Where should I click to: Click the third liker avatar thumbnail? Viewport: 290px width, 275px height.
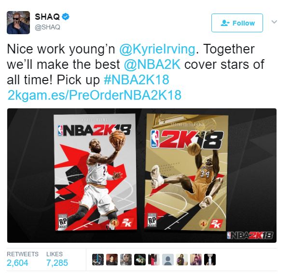pyautogui.click(x=126, y=260)
